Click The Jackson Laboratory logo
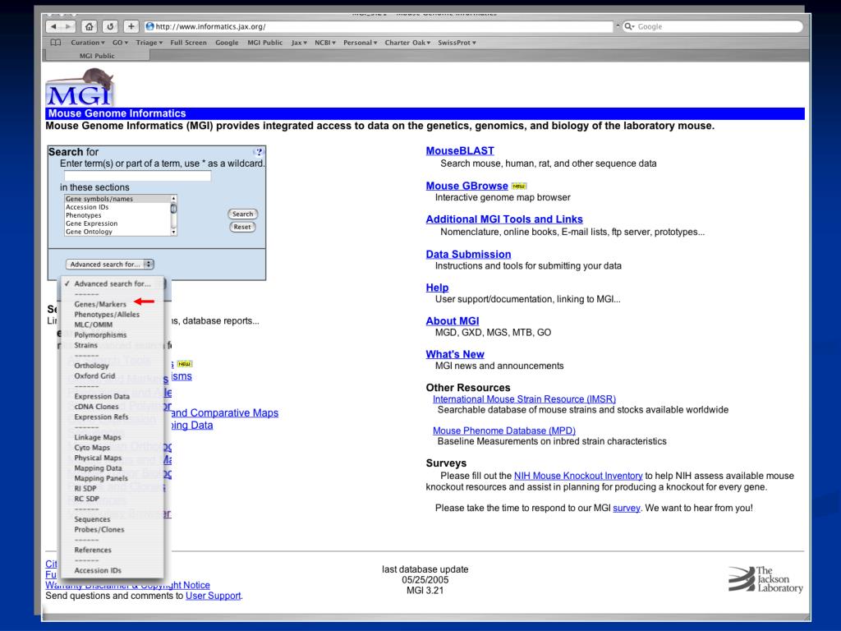The width and height of the screenshot is (841, 631). pos(765,579)
